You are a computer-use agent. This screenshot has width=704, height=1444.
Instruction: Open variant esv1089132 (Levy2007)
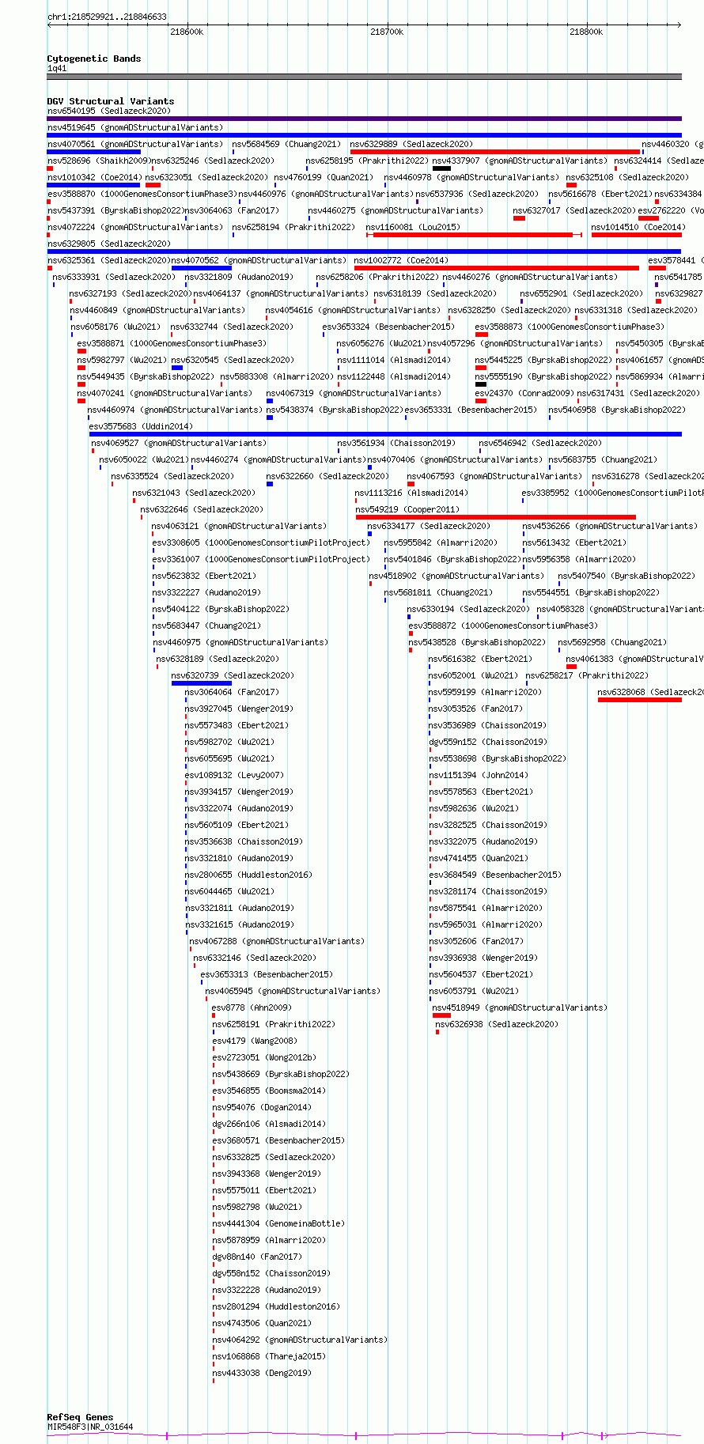[x=234, y=775]
